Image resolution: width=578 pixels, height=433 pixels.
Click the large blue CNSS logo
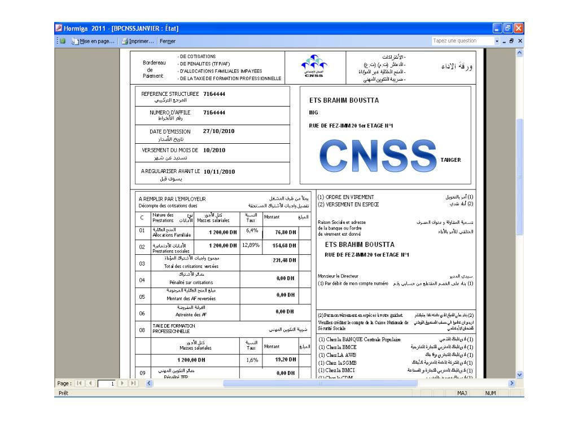(378, 156)
